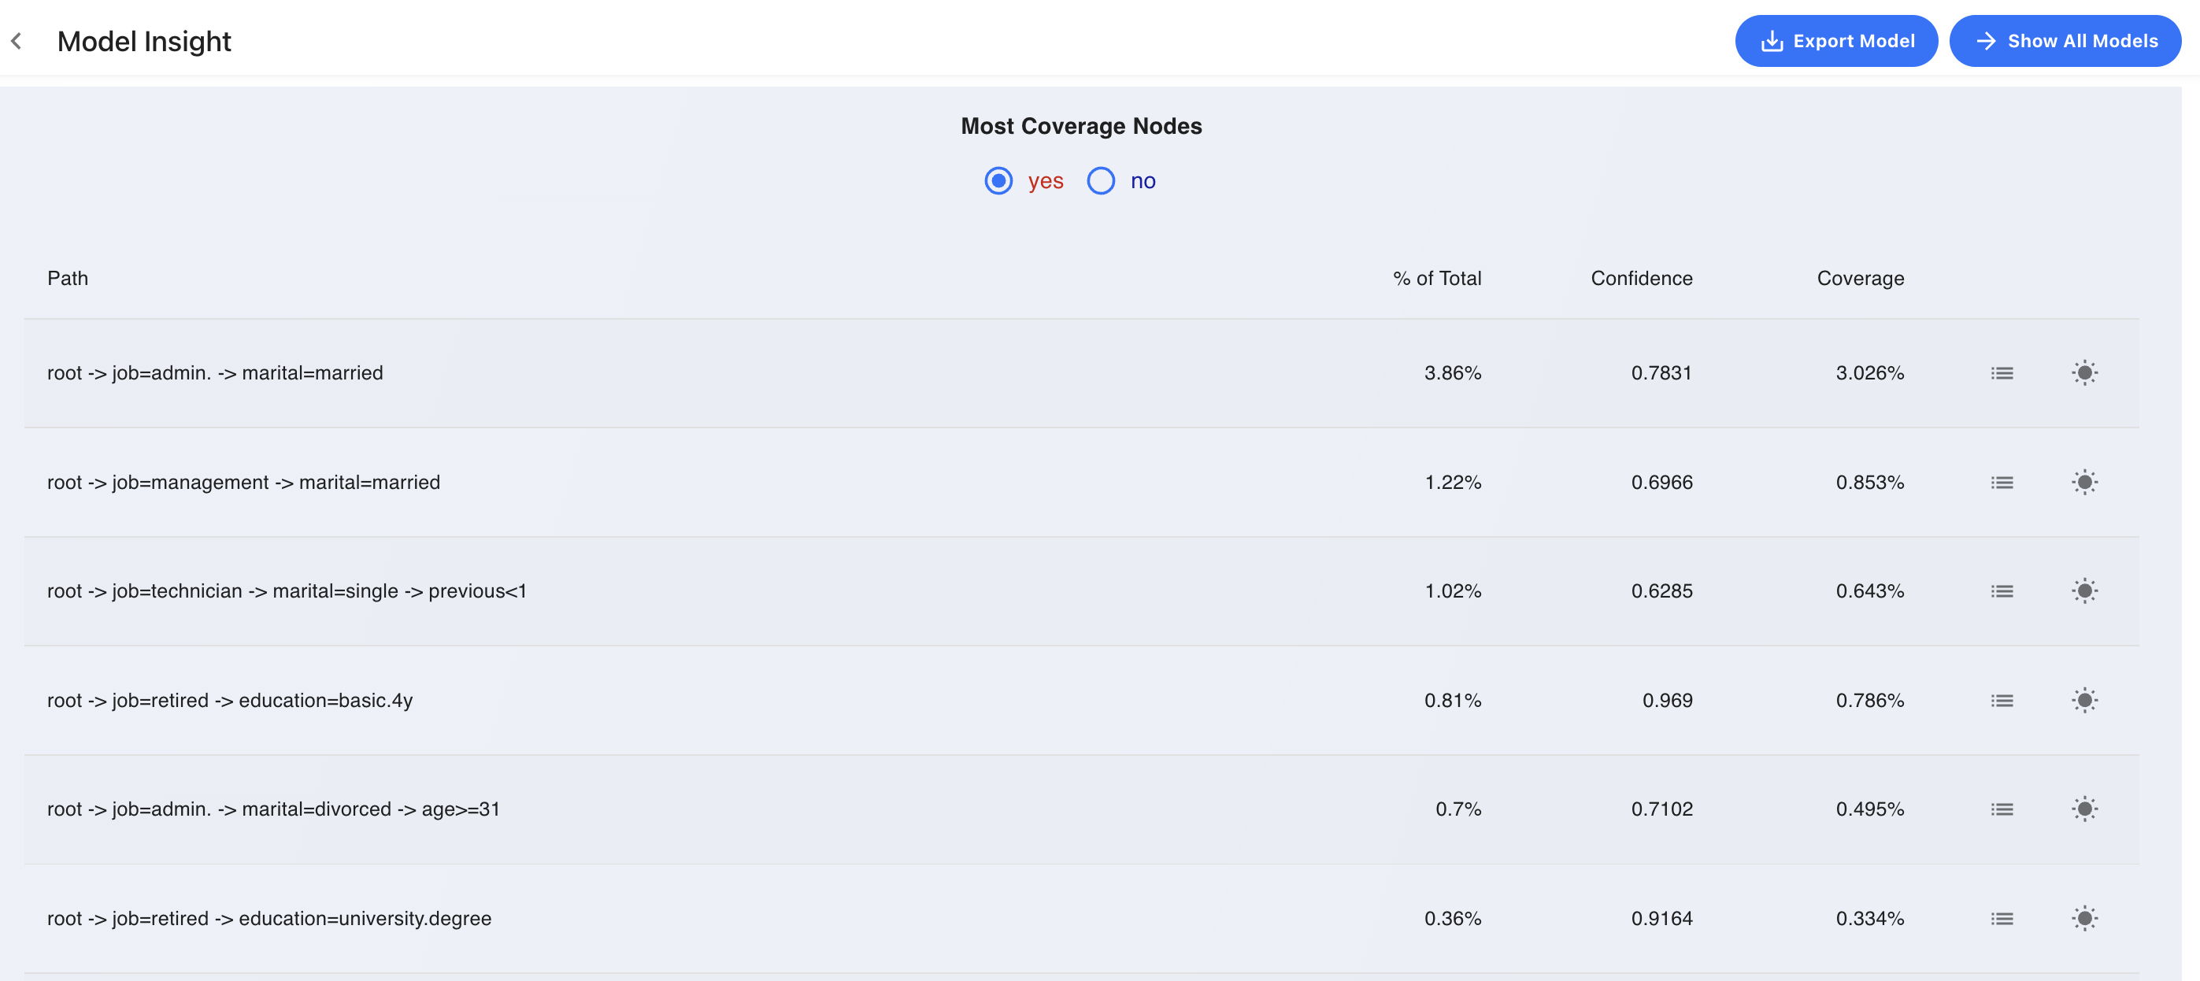Click sun icon for marital=divorced age>=31 row
This screenshot has height=981, width=2200.
[x=2083, y=809]
